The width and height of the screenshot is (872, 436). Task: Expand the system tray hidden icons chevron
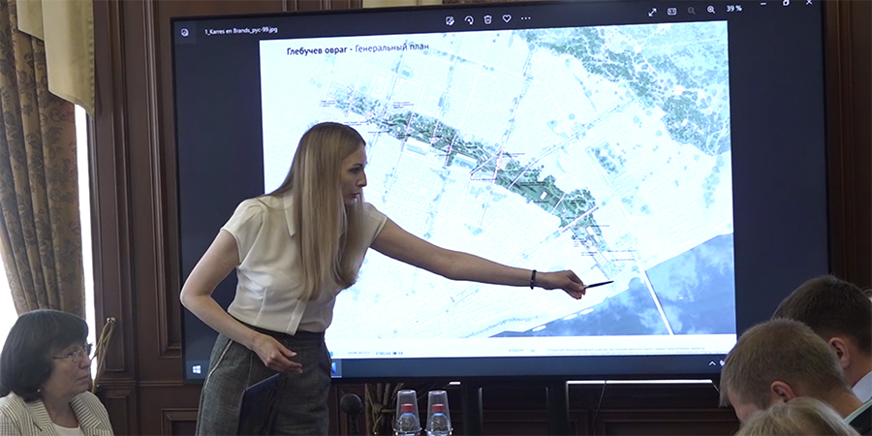click(x=711, y=363)
